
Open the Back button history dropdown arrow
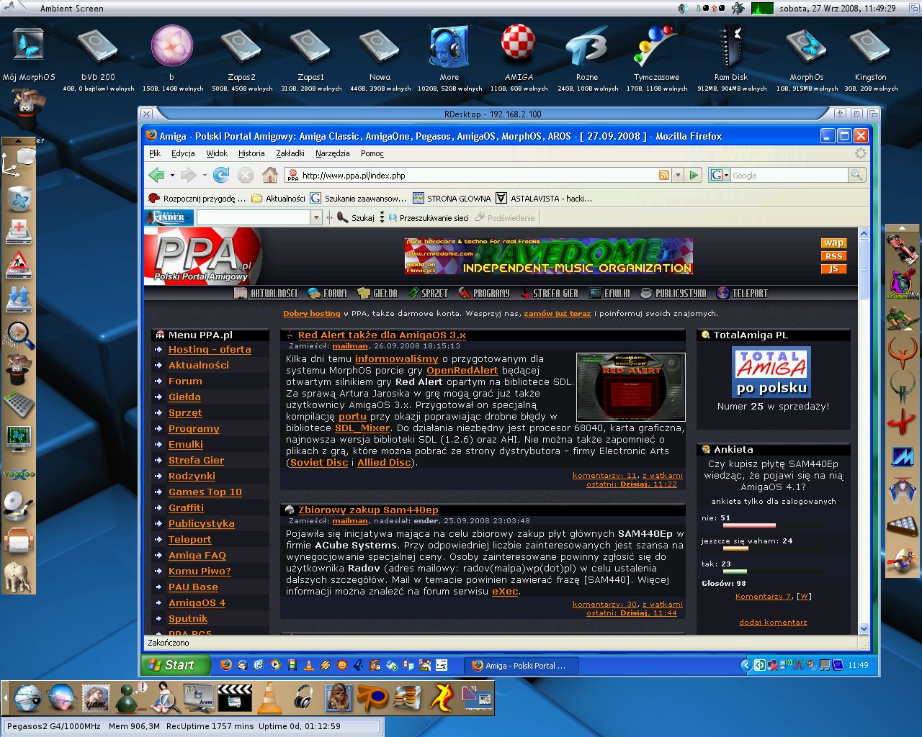coord(172,175)
